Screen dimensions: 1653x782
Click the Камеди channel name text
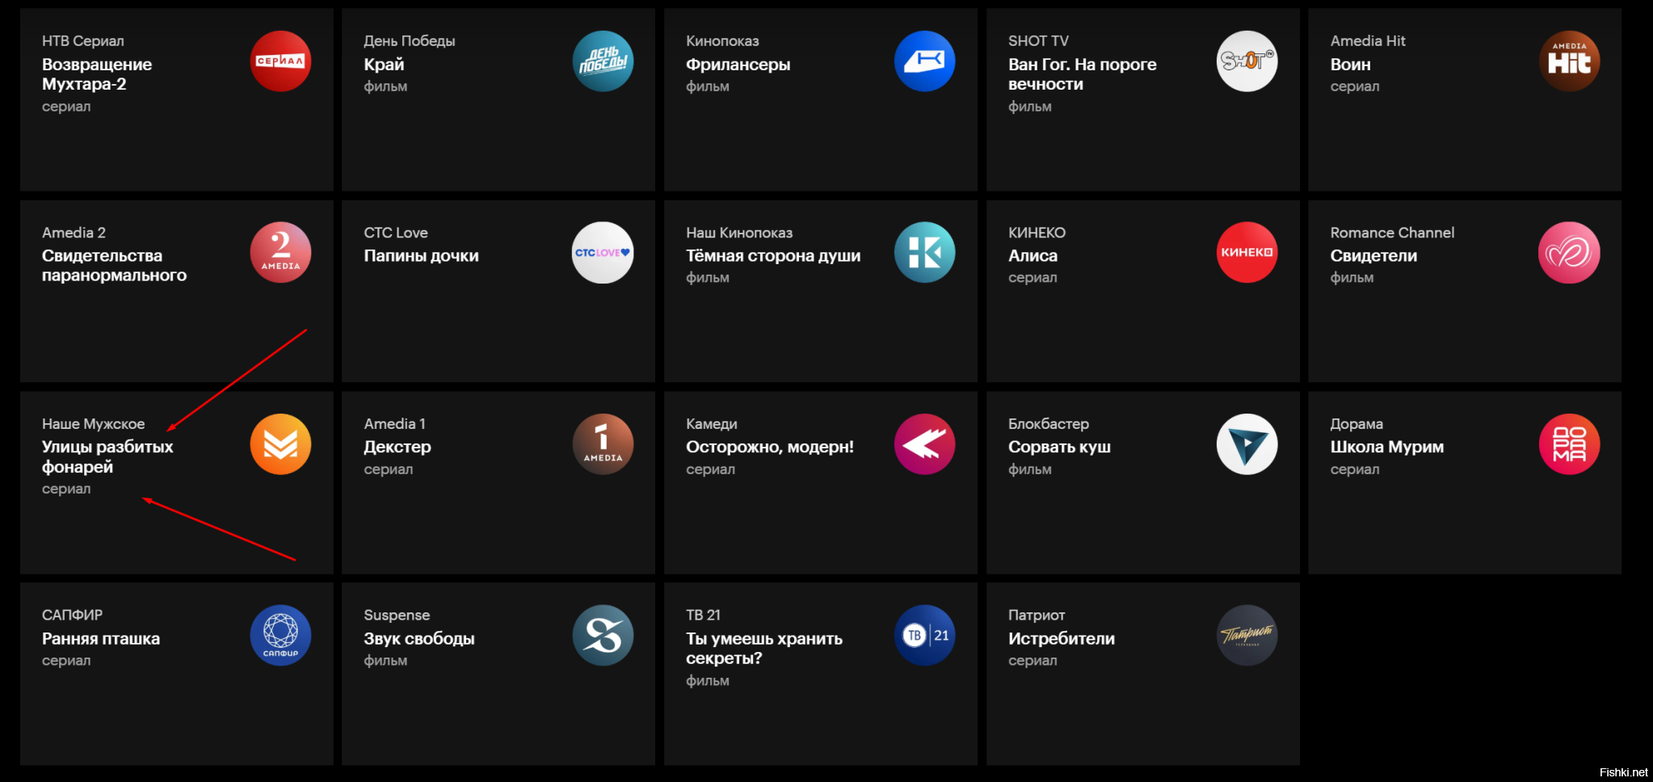(711, 424)
